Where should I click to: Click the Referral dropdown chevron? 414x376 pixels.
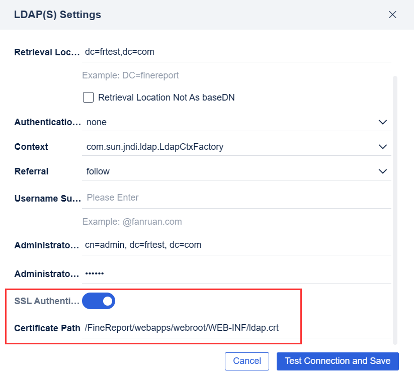[x=383, y=171]
